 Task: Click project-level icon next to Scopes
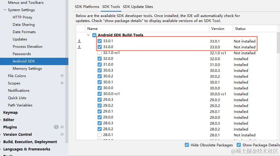pos(62,83)
